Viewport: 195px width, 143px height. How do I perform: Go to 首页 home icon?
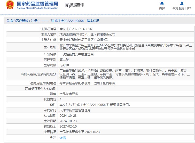162,3
